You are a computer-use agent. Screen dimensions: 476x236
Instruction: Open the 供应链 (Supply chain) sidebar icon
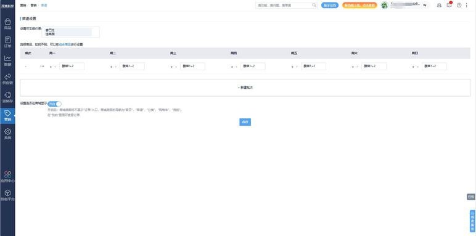pyautogui.click(x=7, y=76)
